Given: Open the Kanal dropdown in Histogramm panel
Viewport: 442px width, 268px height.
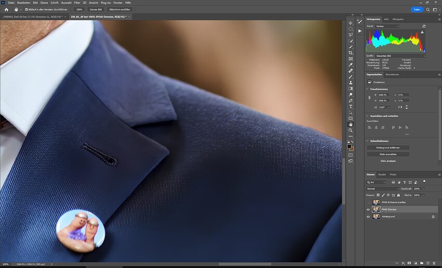Looking at the screenshot, I should point(387,26).
